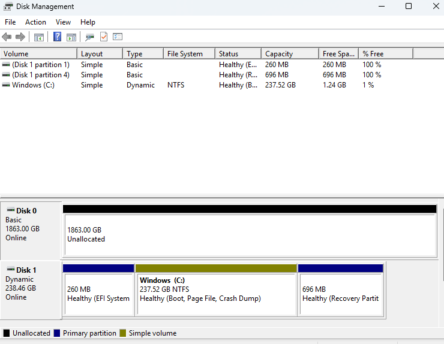444x344 pixels.
Task: Toggle the Show/Hide Action Pane icon
Action: (71, 37)
